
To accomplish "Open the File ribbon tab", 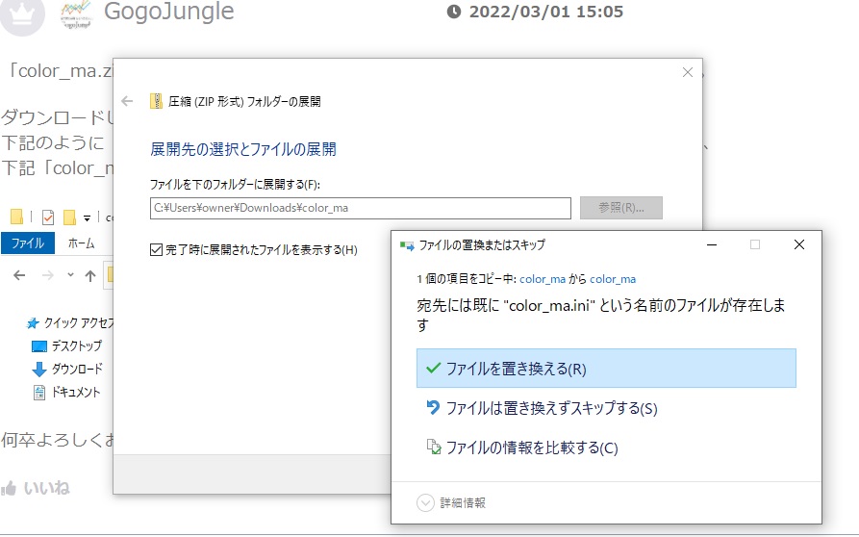I will click(27, 243).
